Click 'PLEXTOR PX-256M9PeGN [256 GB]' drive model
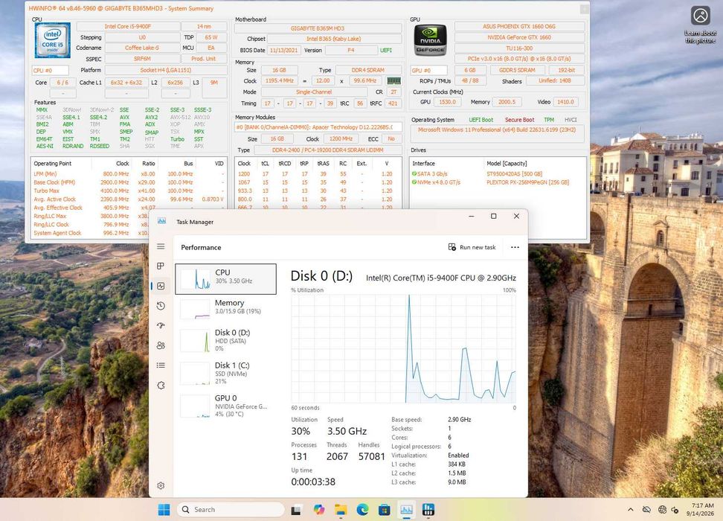The height and width of the screenshot is (521, 723). 527,182
